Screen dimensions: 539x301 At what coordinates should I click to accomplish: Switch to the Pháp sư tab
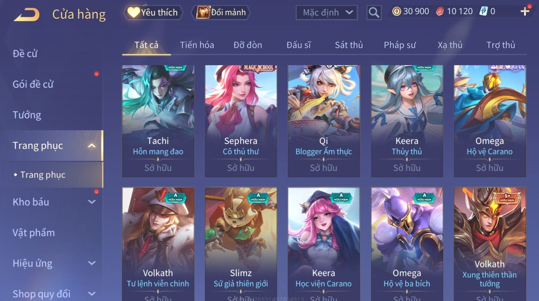(400, 45)
